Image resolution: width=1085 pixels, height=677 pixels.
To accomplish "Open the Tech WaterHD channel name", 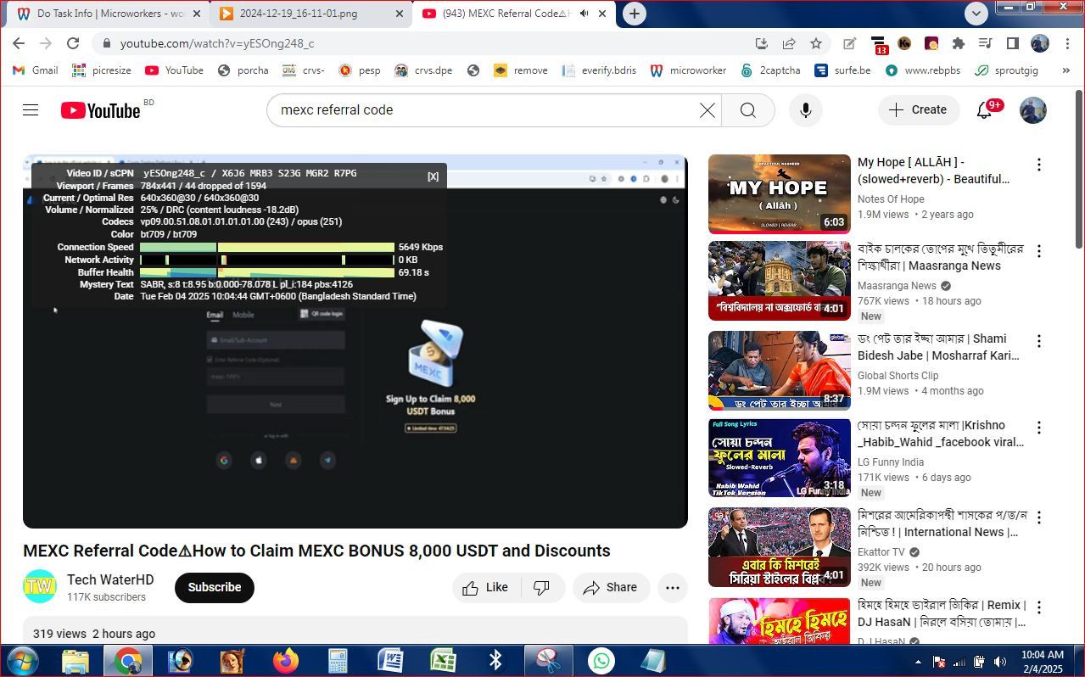I will tap(110, 579).
